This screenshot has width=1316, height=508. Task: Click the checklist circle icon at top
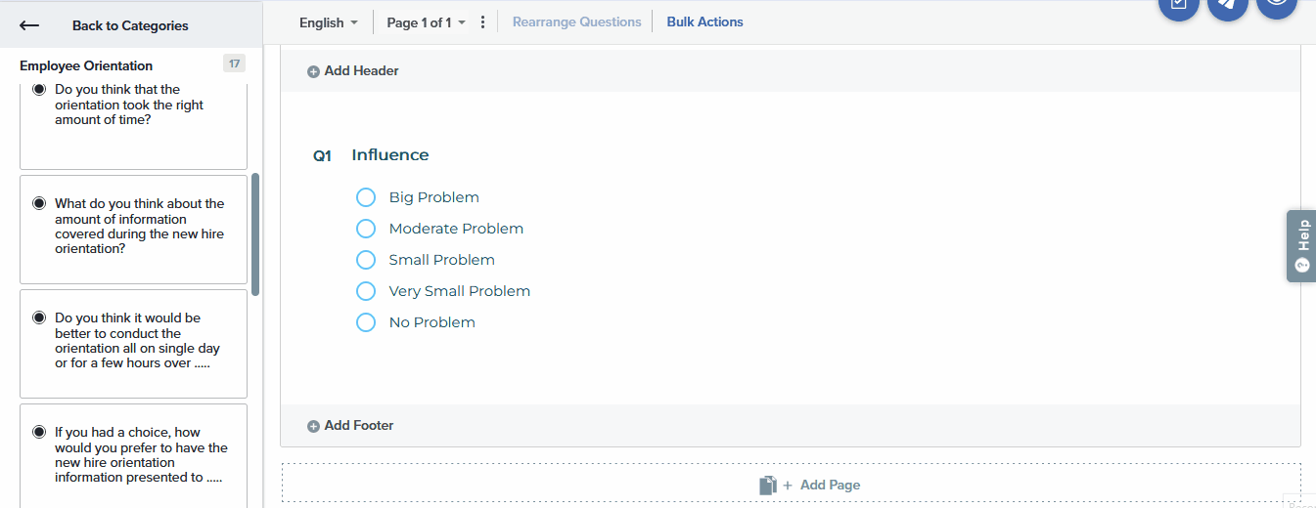(1178, 6)
